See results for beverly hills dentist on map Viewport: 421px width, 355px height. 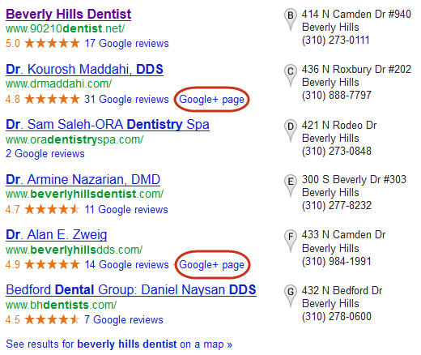point(119,344)
